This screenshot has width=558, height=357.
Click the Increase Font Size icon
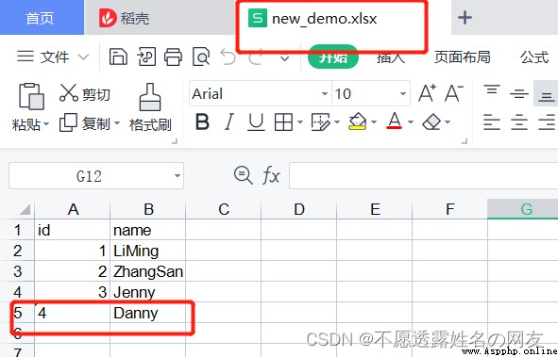click(427, 93)
